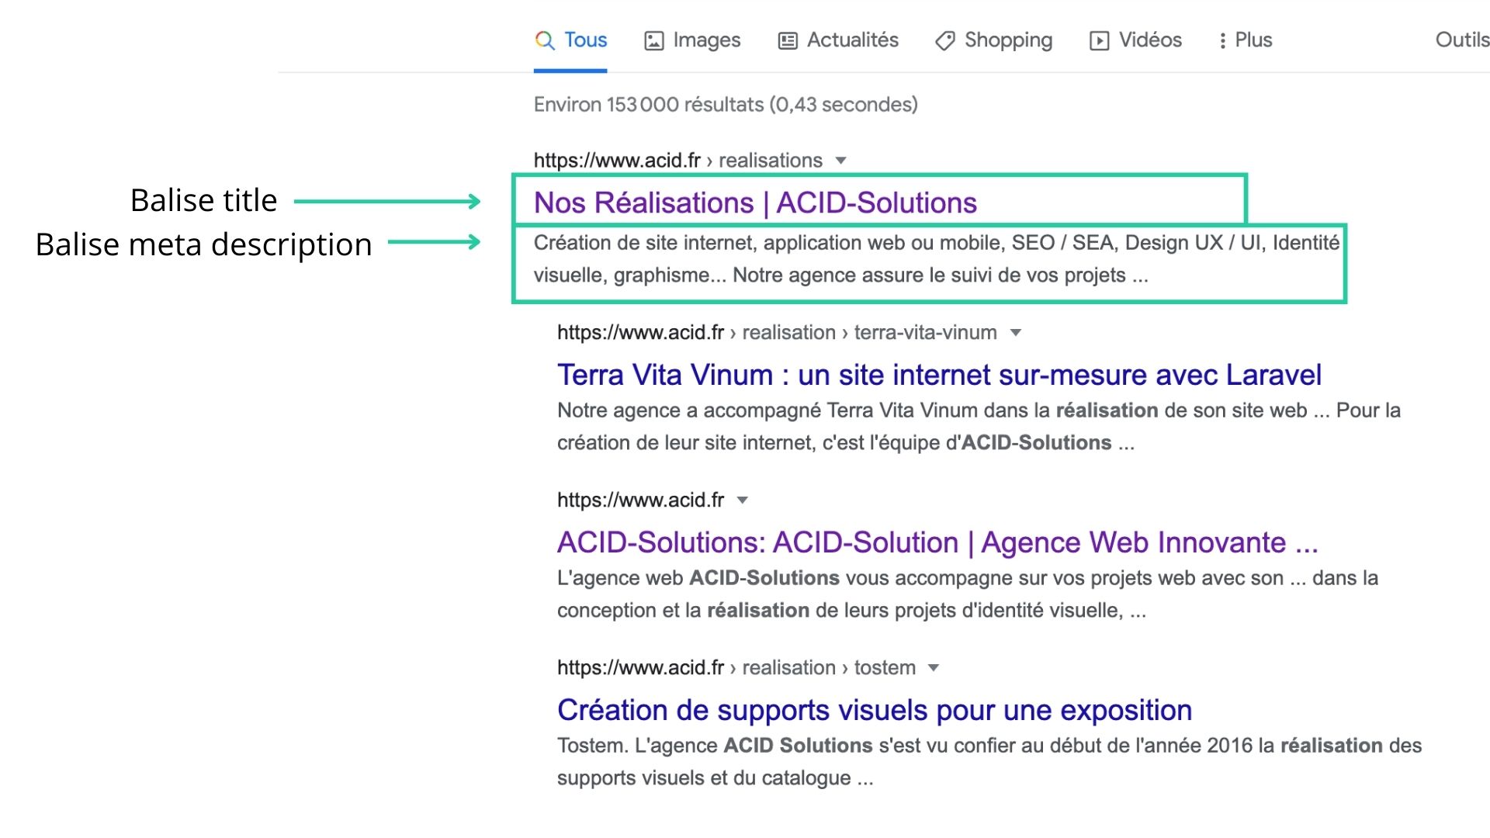This screenshot has height=838, width=1490.
Task: Click the three-dot icon beside Plus
Action: (1223, 41)
